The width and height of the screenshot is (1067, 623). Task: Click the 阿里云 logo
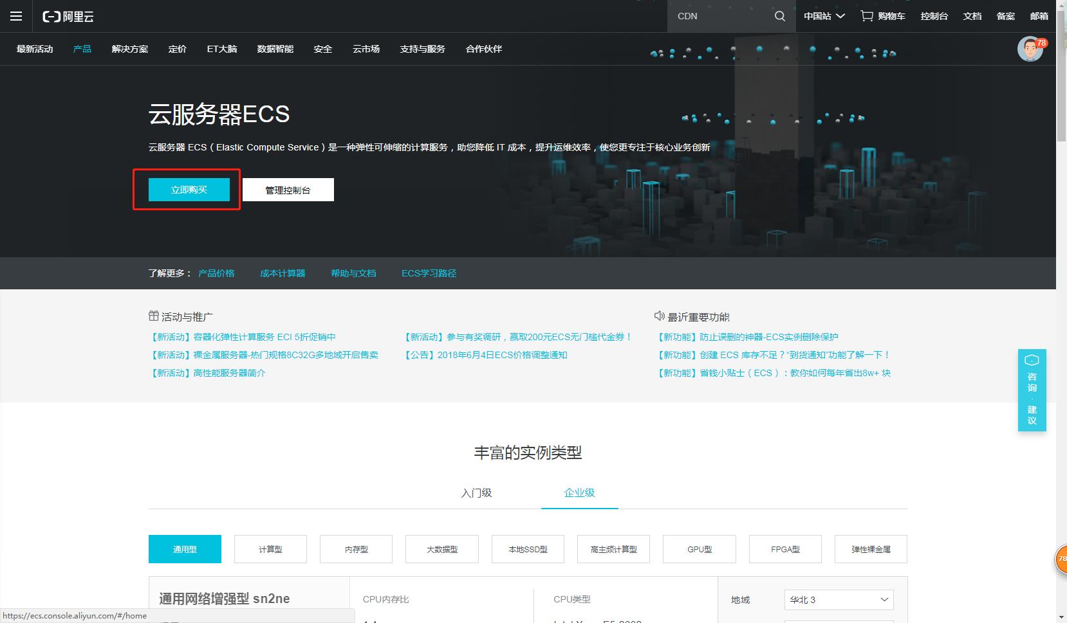coord(67,16)
